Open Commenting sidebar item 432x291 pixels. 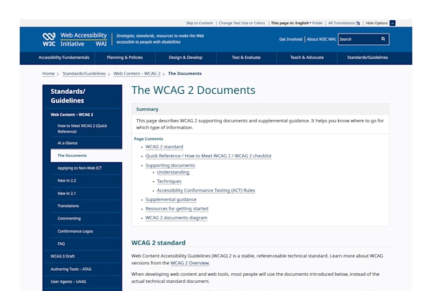click(69, 218)
